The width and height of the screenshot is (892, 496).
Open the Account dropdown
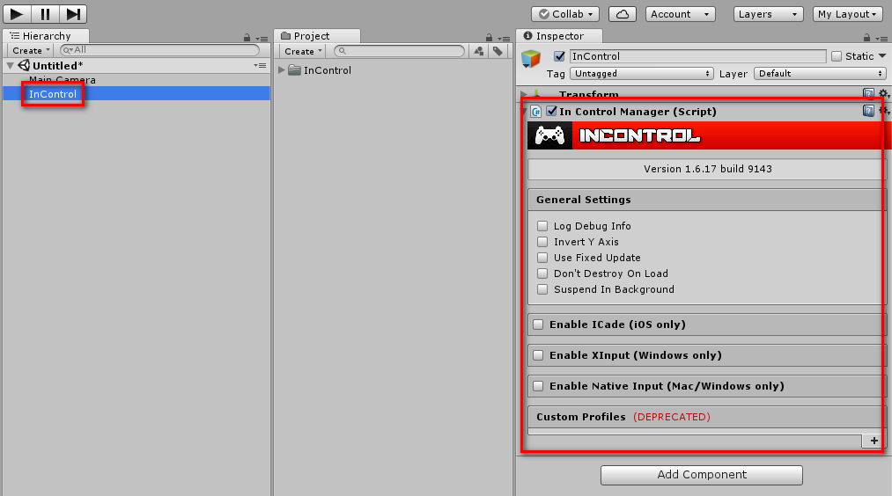pyautogui.click(x=681, y=14)
